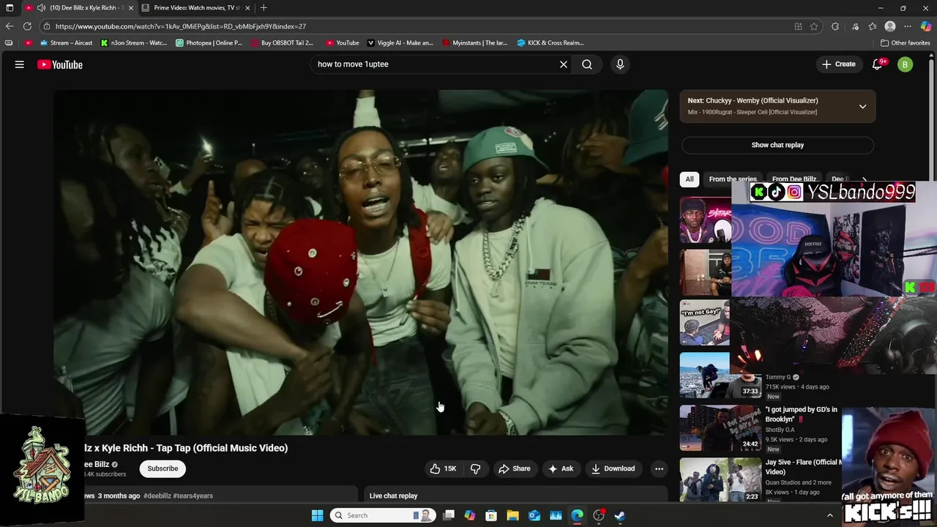
Task: Open the Viggle AI bookmark
Action: click(x=400, y=43)
